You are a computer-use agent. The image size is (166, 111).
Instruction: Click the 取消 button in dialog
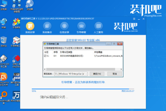(115, 74)
